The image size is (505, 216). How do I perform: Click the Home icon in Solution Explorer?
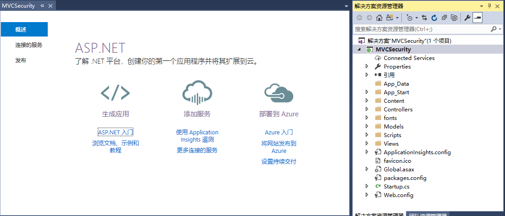coord(379,18)
